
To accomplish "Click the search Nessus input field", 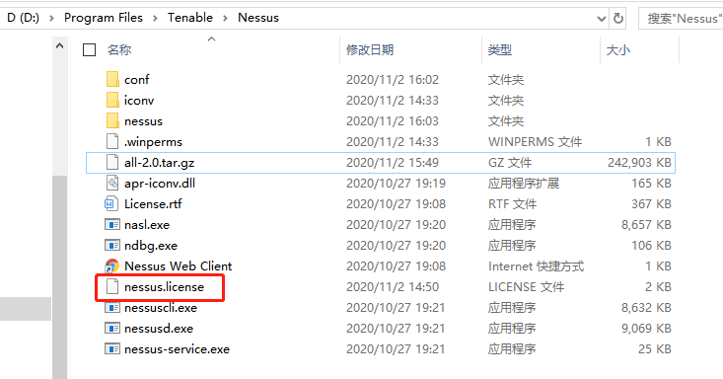I will click(x=681, y=19).
